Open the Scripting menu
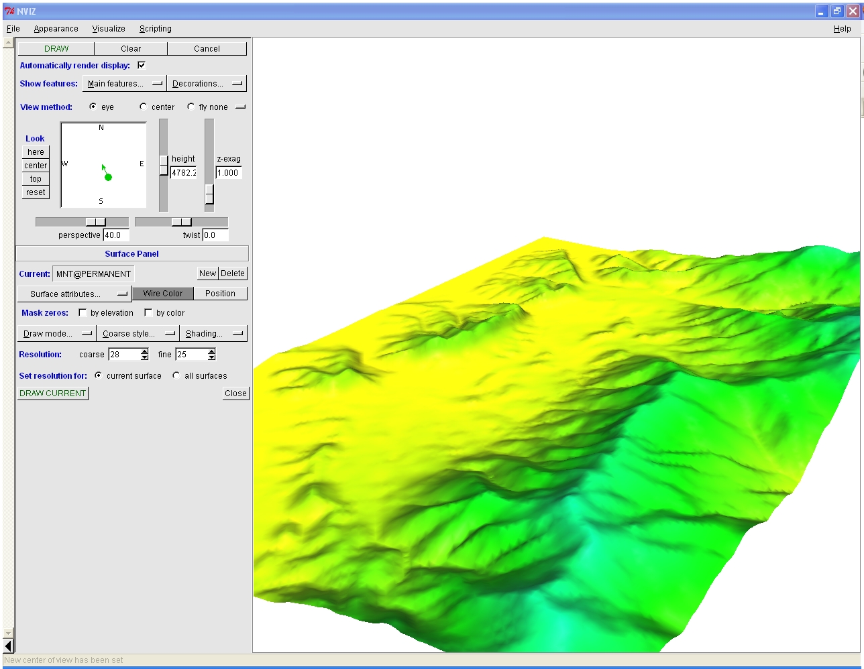Image resolution: width=864 pixels, height=669 pixels. point(155,28)
